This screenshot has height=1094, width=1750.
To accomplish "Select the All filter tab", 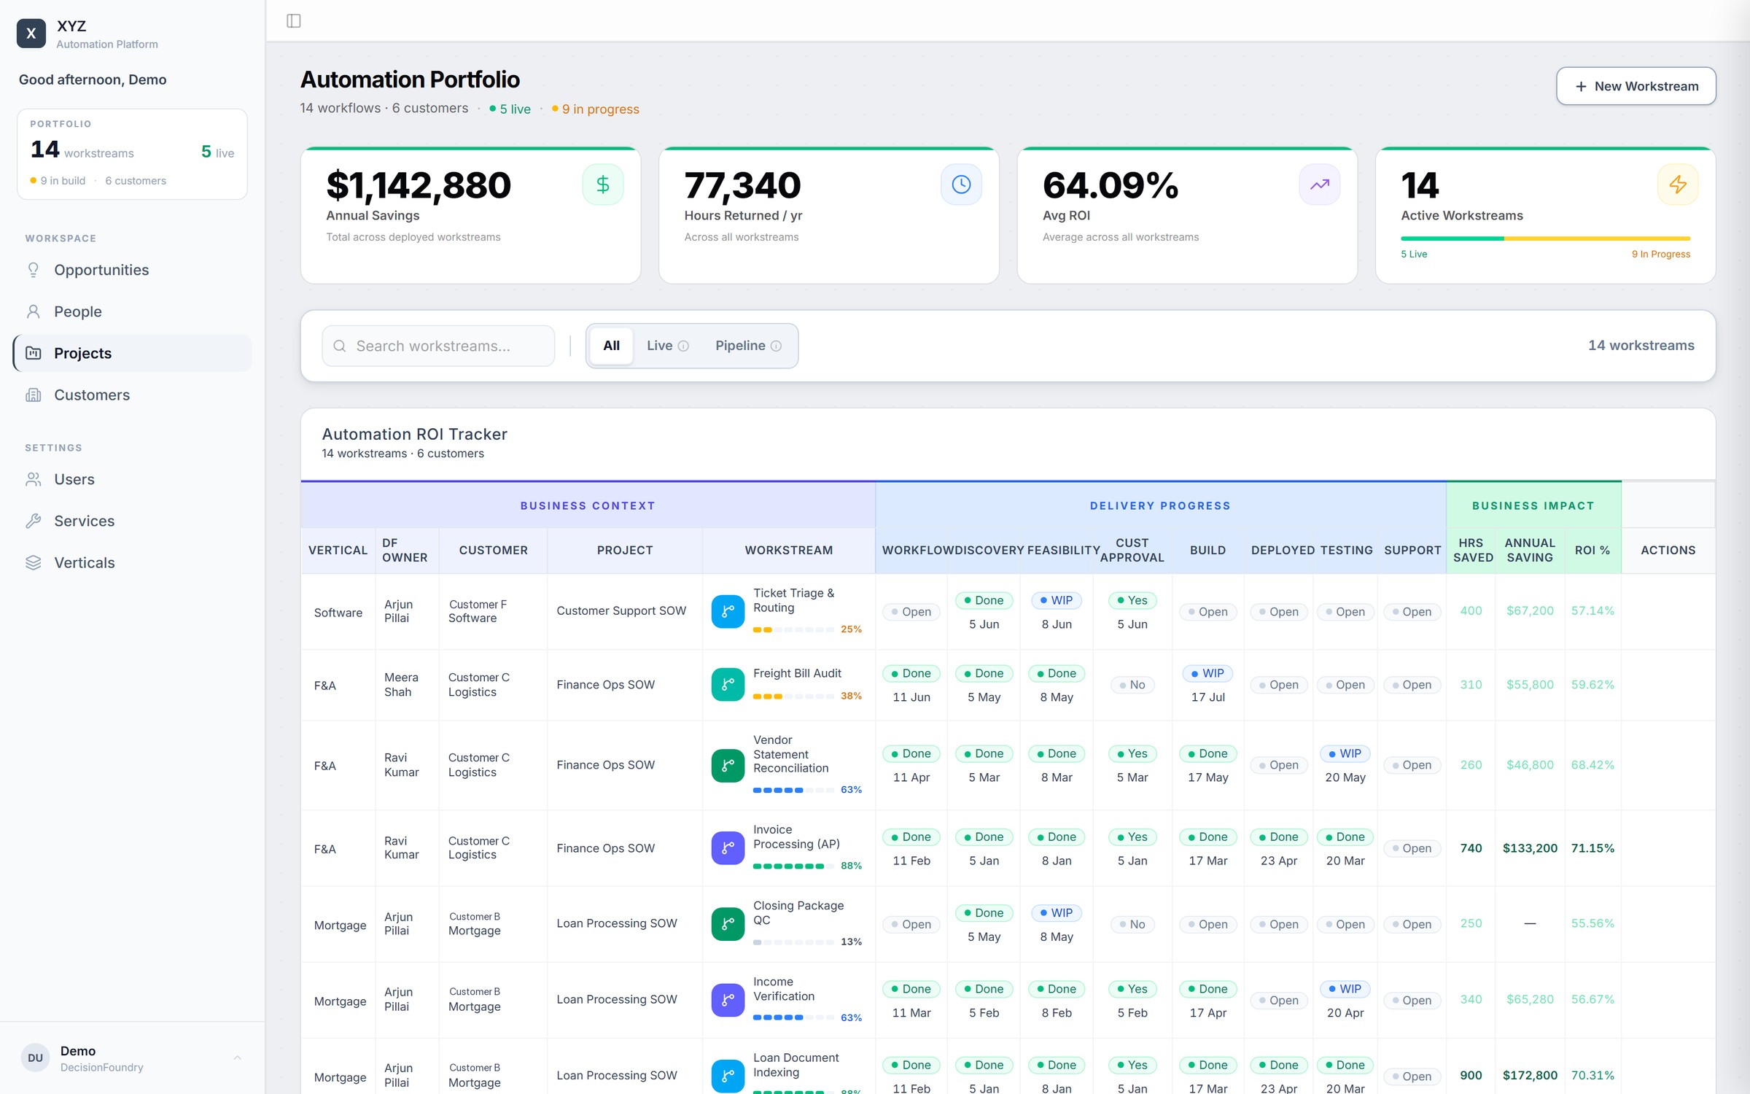I will 611,346.
